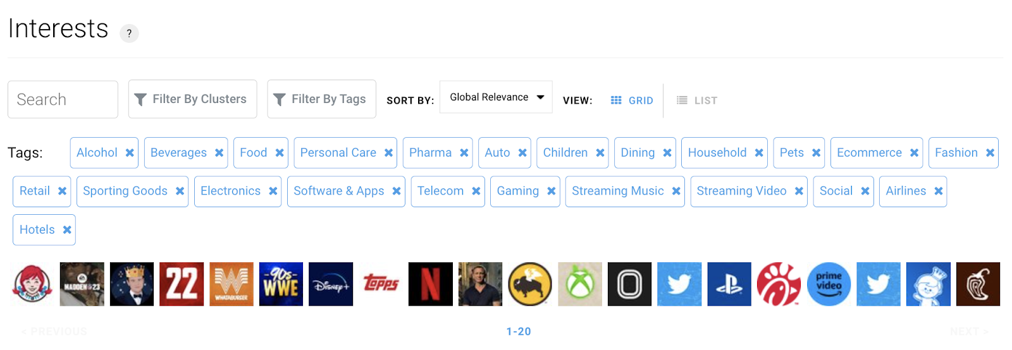Viewport: 1012px width, 350px height.
Task: Remove the Food tag
Action: pos(280,153)
